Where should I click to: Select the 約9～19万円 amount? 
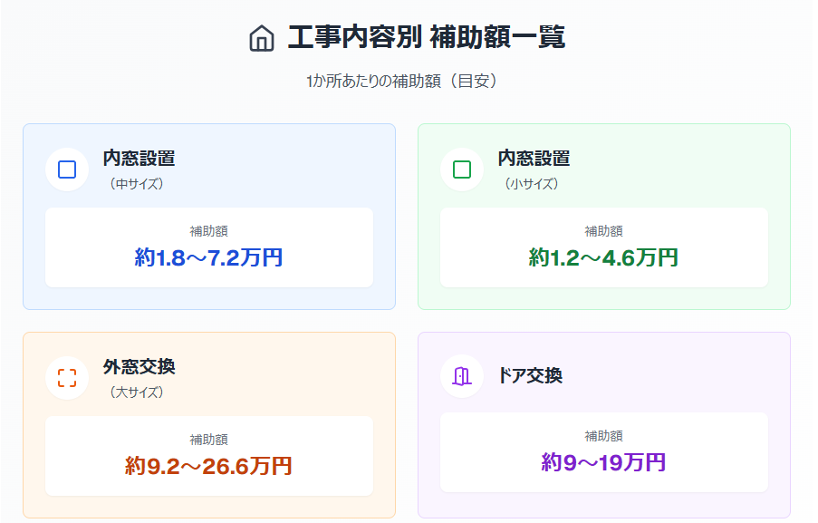(x=603, y=463)
